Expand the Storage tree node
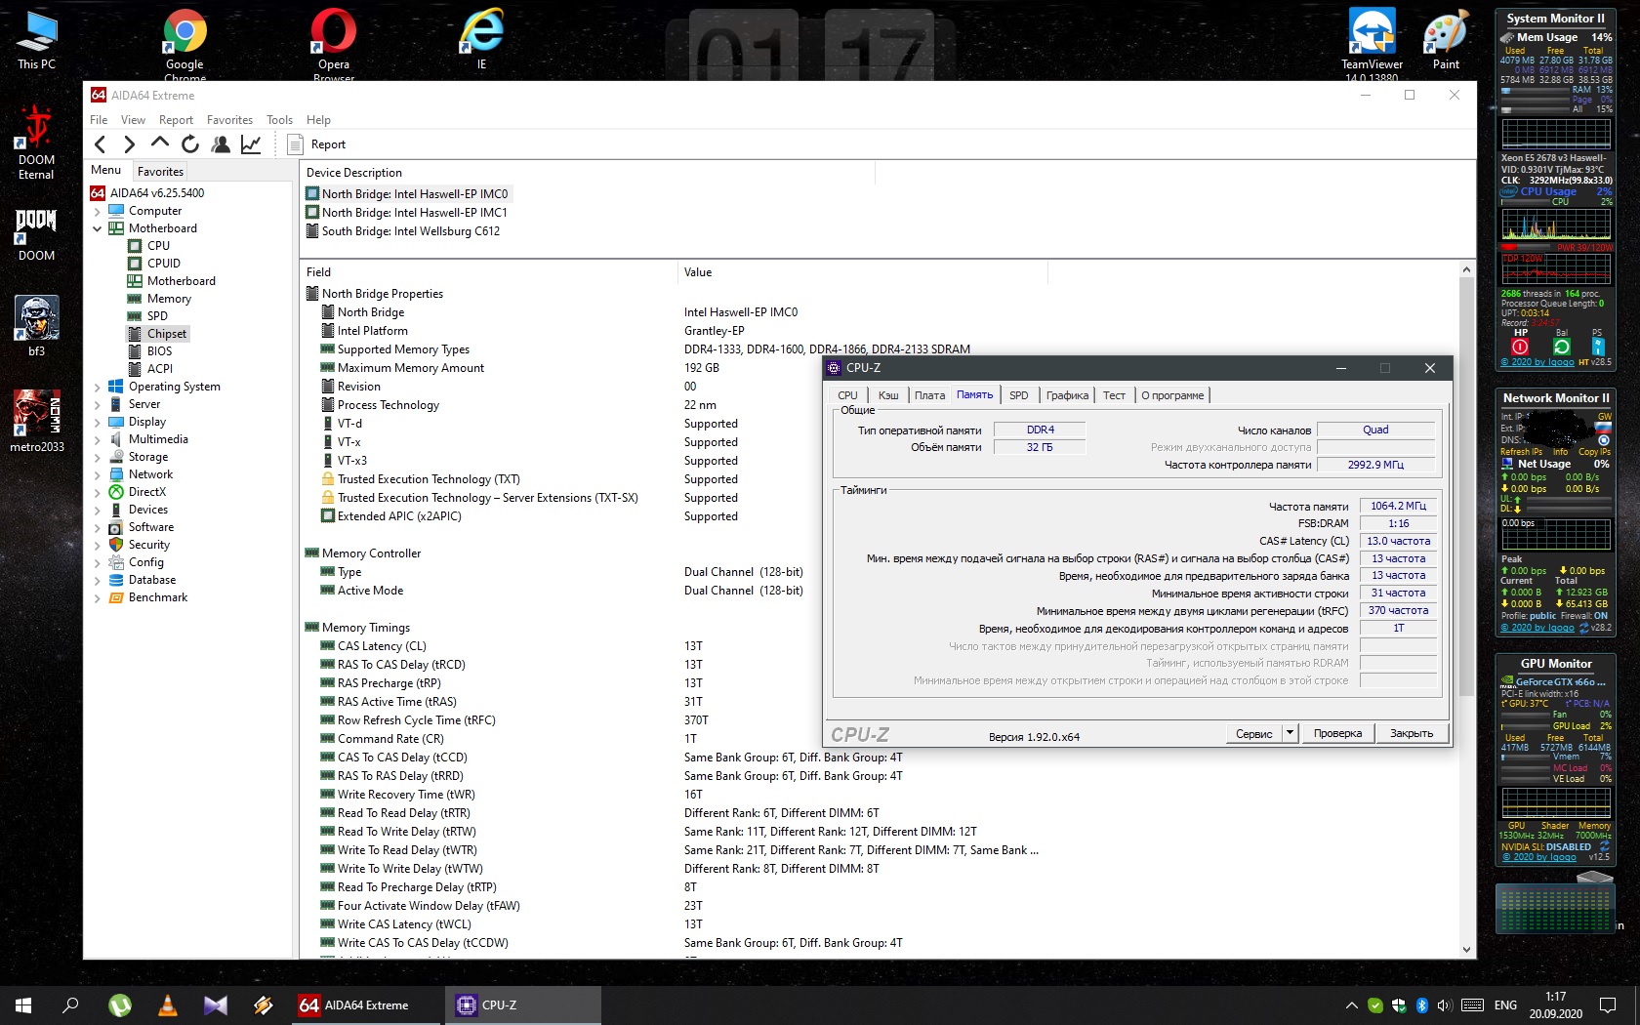The width and height of the screenshot is (1640, 1025). pos(98,457)
